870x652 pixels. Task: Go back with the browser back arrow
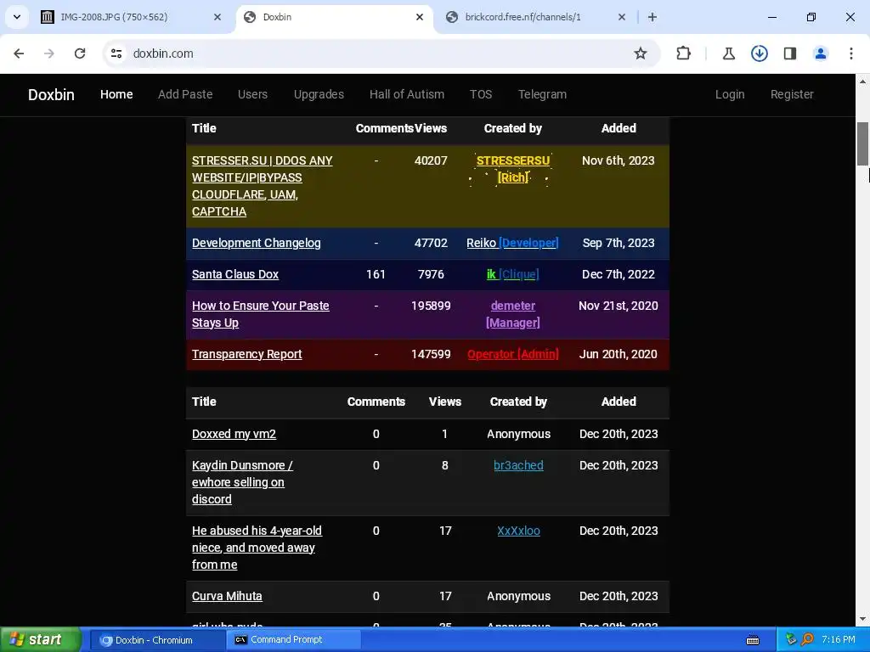coord(19,53)
